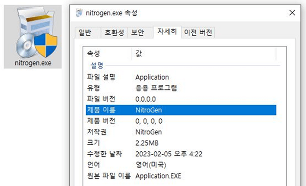Click the Application.EXE original filename value
This screenshot has height=186, width=306.
pyautogui.click(x=158, y=176)
